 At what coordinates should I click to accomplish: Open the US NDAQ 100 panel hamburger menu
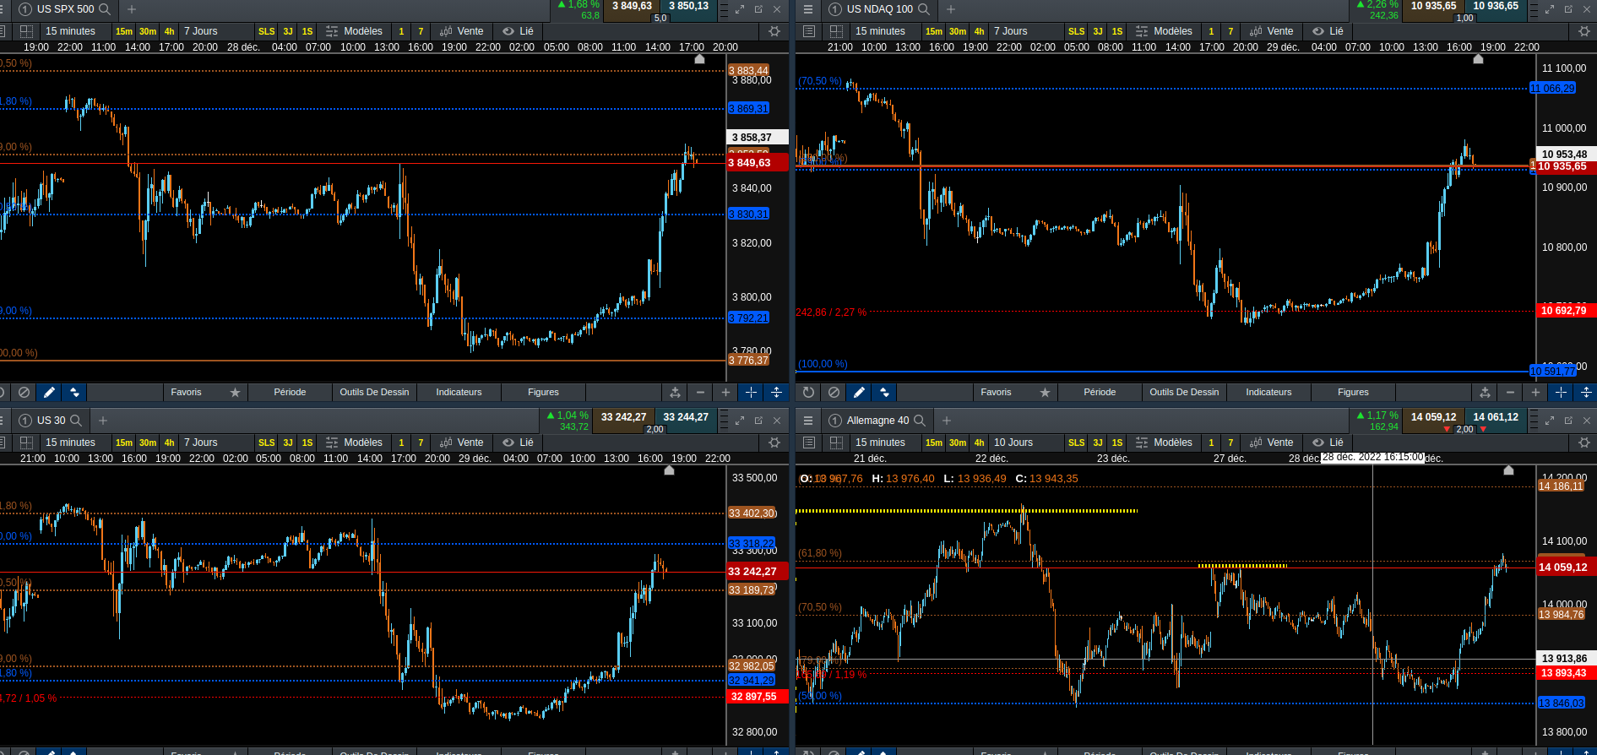808,9
